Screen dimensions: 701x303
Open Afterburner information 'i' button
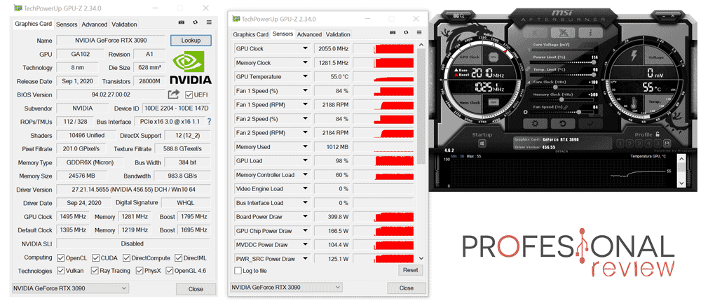pyautogui.click(x=590, y=33)
